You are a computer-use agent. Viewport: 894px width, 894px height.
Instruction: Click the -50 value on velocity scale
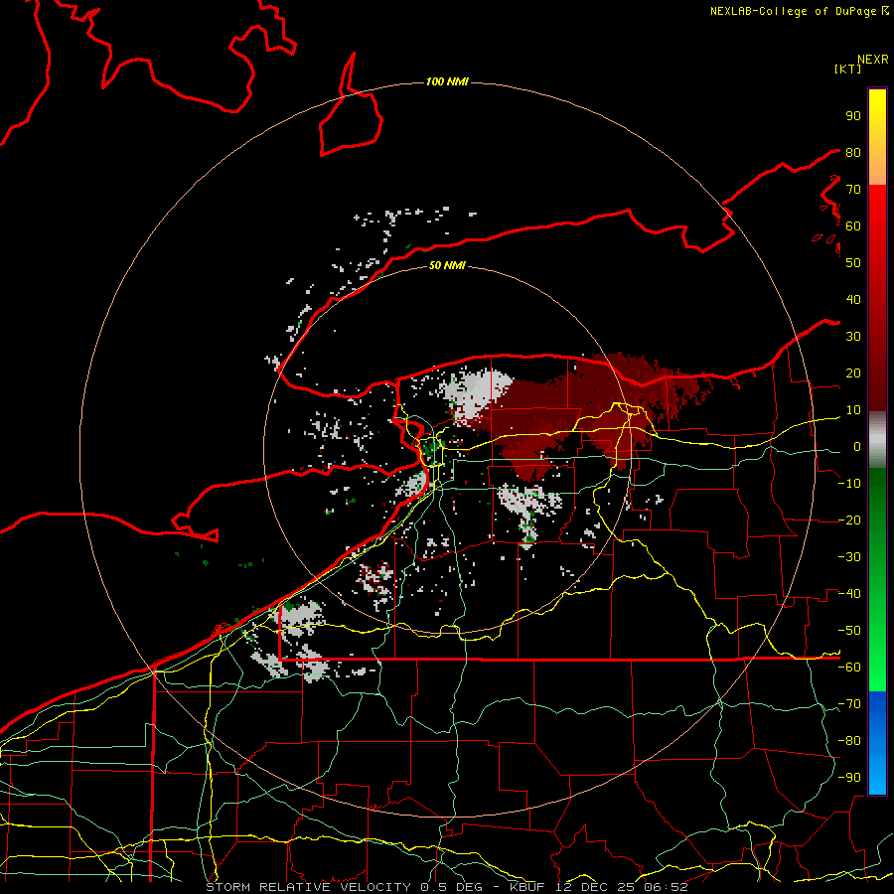(849, 631)
